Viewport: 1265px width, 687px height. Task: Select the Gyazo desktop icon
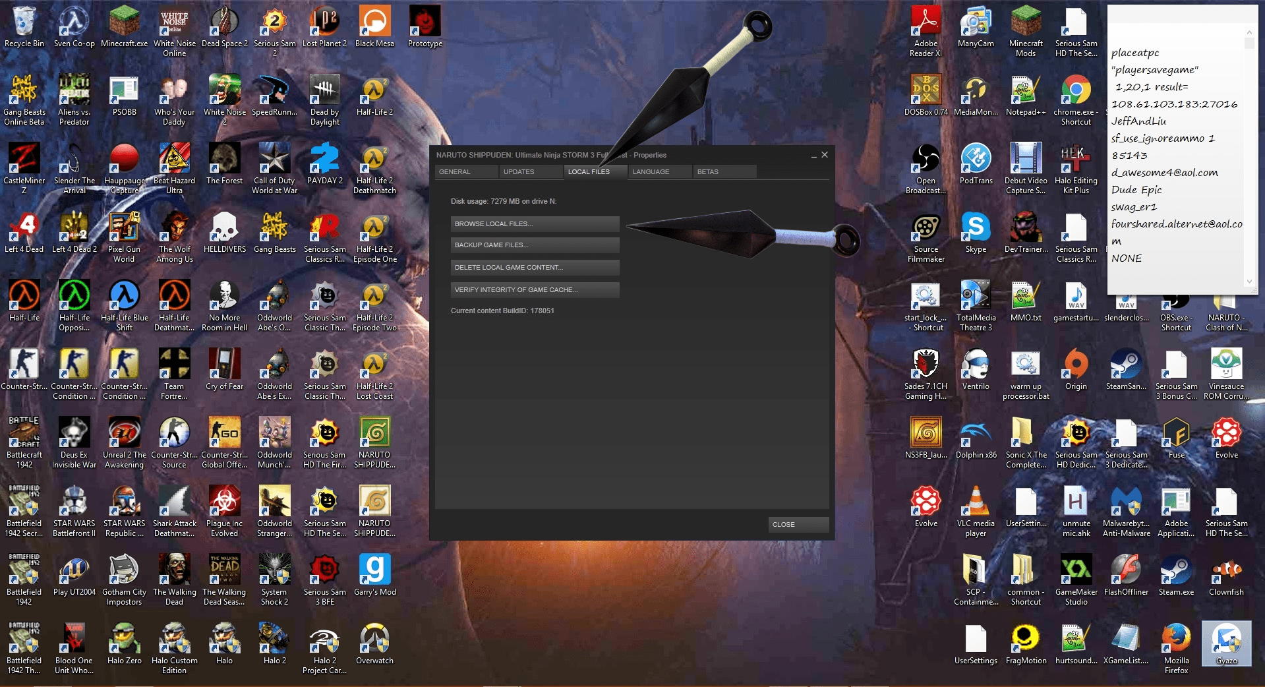tap(1227, 643)
